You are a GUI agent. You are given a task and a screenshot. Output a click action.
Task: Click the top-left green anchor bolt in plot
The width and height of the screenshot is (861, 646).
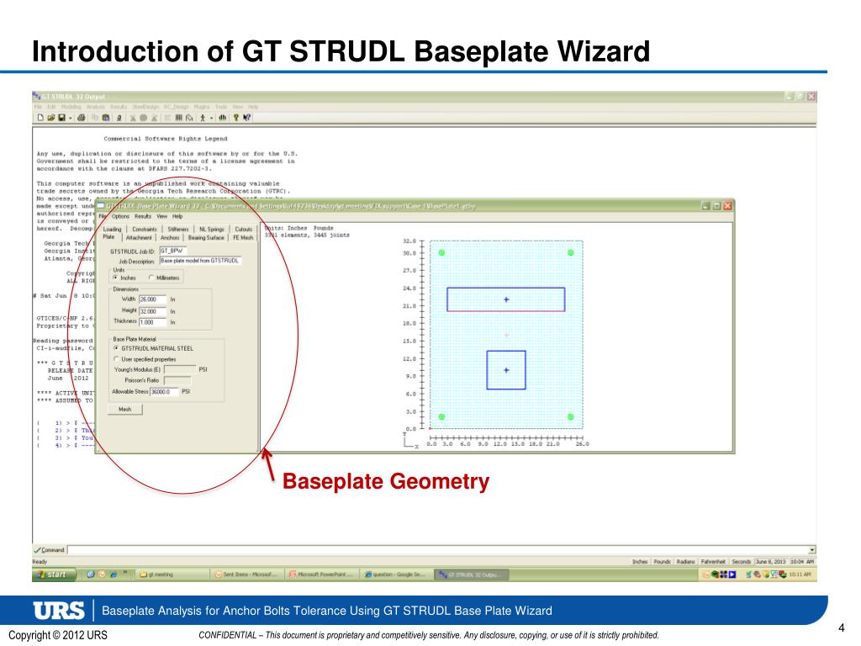(x=441, y=252)
